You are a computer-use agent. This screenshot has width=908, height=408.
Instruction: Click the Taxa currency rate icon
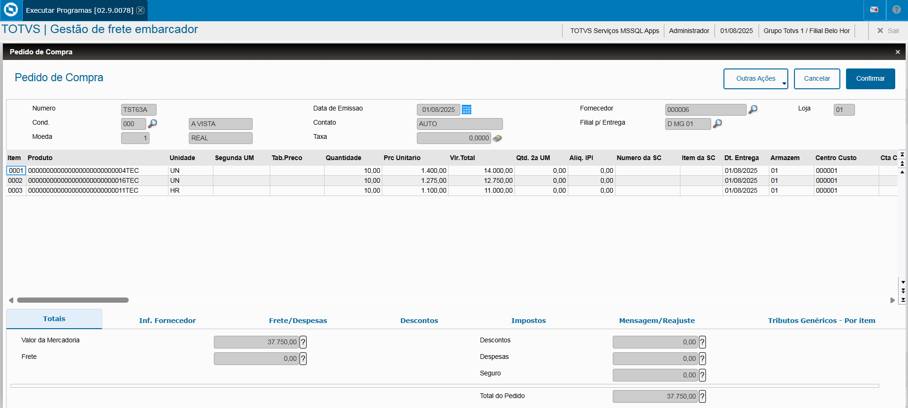[497, 138]
